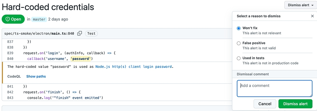Close the dismiss reason popup
This screenshot has height=111, width=317.
coord(313,16)
